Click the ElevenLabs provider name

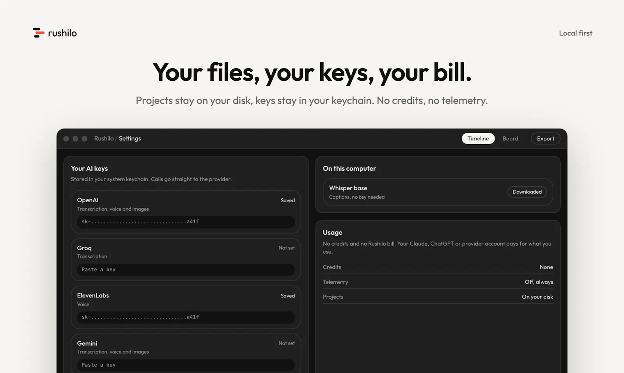[93, 295]
